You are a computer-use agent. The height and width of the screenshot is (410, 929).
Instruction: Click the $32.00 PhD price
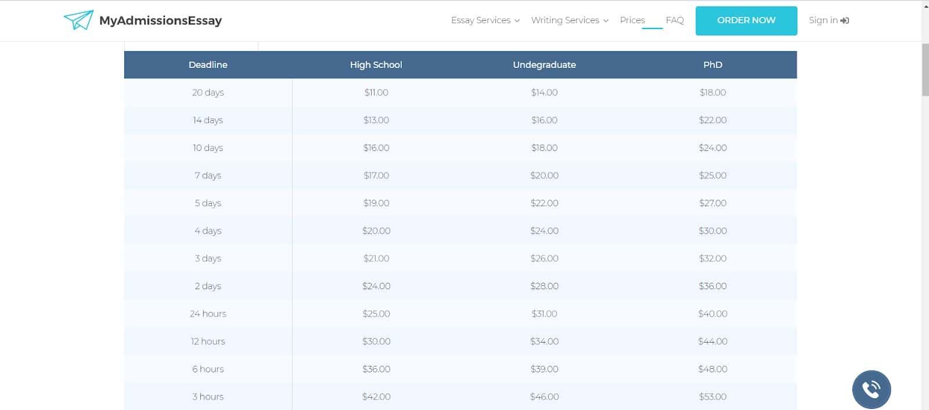(x=712, y=258)
